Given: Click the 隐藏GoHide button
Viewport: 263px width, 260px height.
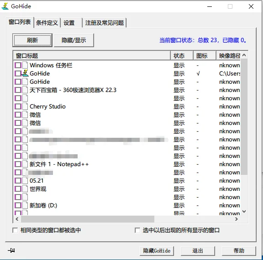Looking at the screenshot, I should (x=157, y=251).
